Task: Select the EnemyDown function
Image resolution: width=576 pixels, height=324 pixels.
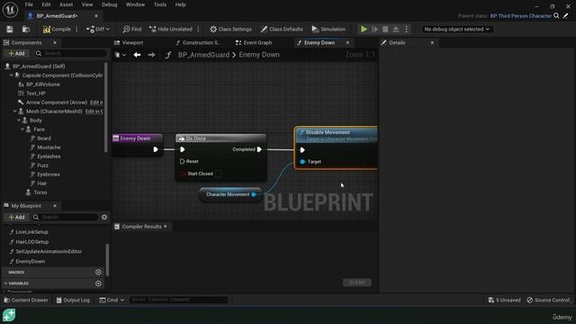Action: pos(30,261)
